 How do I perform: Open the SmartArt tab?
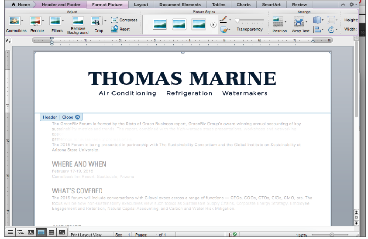coord(271,4)
